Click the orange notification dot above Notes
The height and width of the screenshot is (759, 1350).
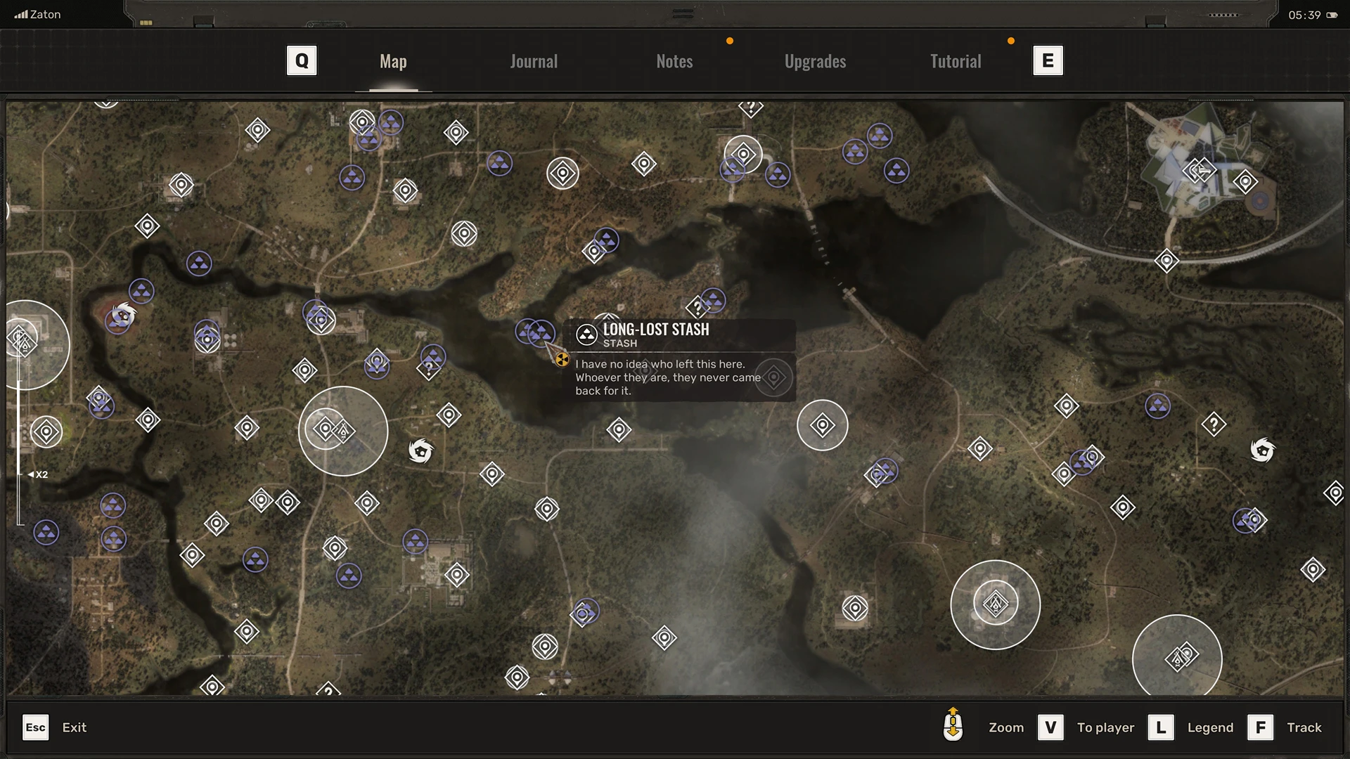(730, 41)
